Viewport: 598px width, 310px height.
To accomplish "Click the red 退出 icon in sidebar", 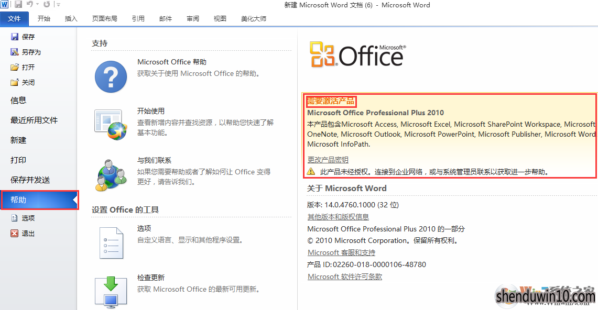I will pyautogui.click(x=15, y=233).
